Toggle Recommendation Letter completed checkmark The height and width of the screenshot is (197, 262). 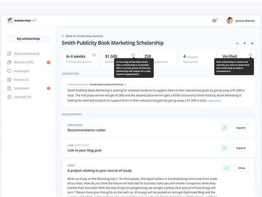coord(224,128)
